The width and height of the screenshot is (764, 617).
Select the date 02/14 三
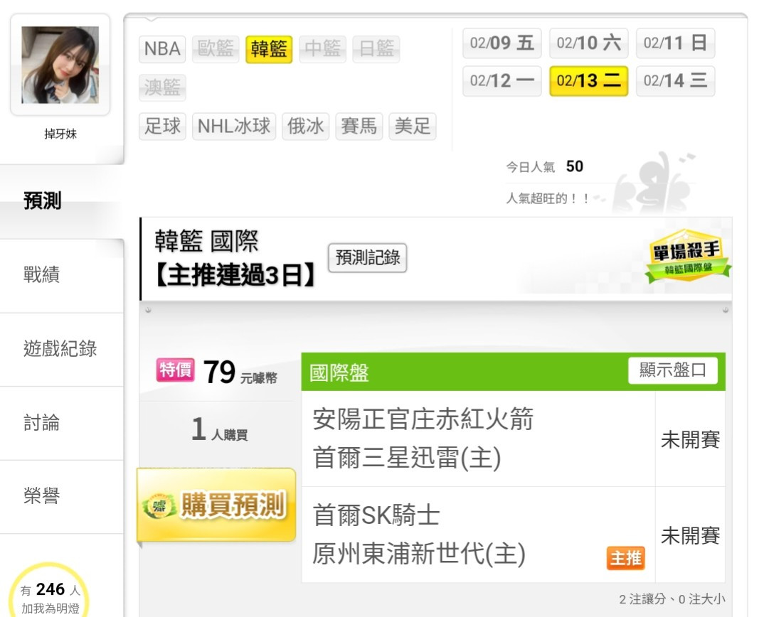[x=675, y=81]
